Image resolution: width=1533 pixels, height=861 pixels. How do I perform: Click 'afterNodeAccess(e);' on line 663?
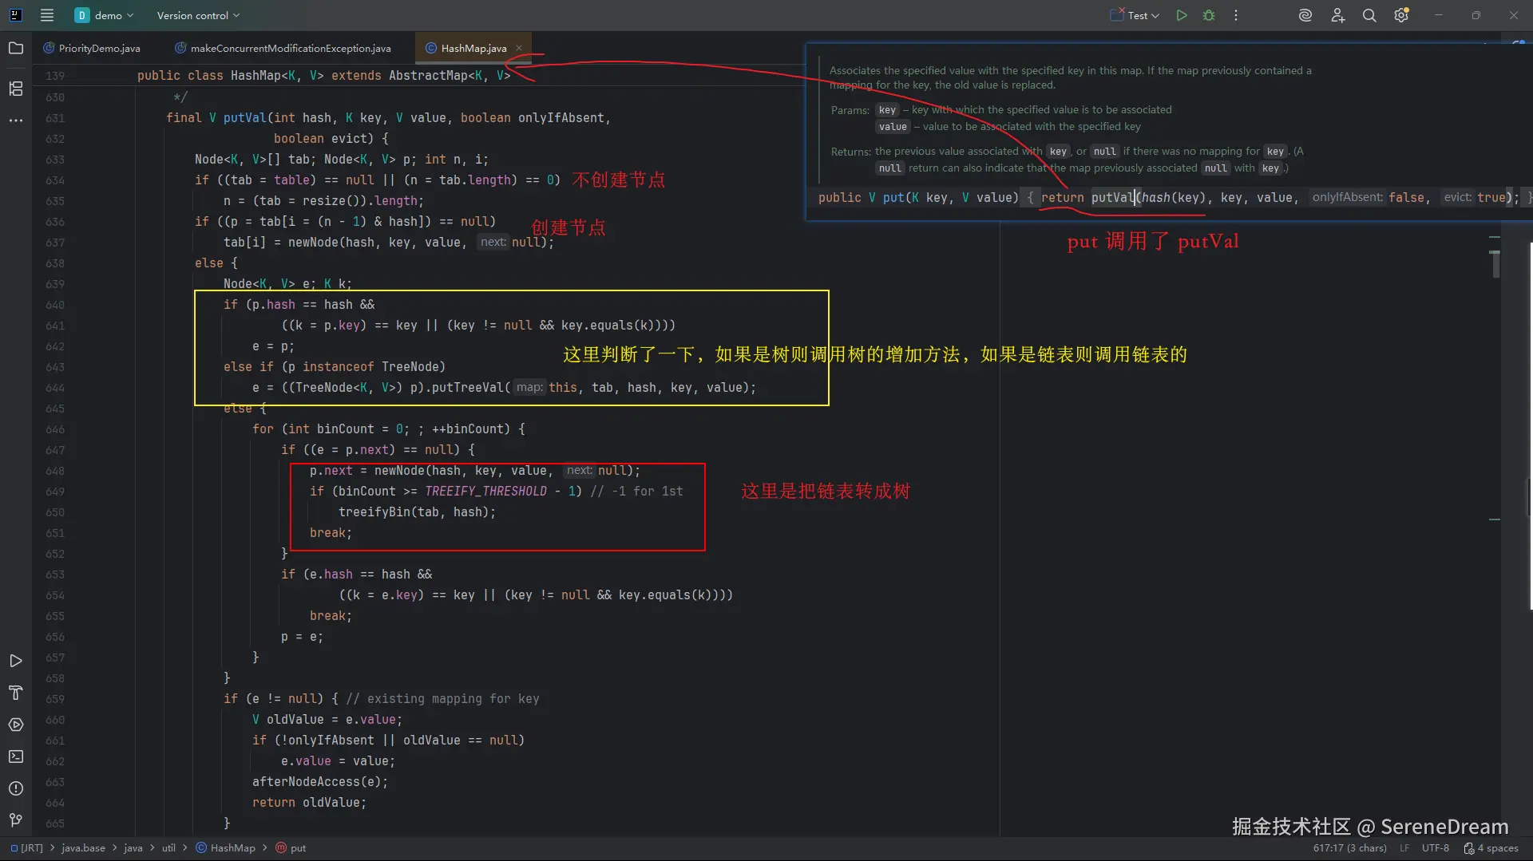click(320, 782)
